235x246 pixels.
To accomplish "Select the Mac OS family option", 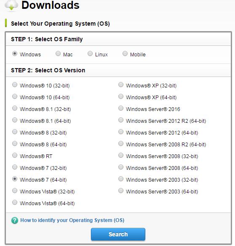I will pos(58,54).
